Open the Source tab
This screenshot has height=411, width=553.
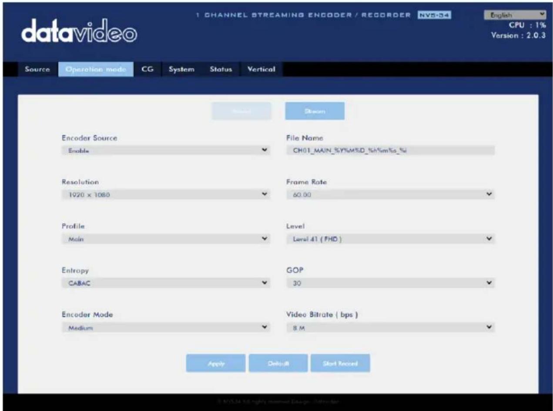pyautogui.click(x=37, y=70)
